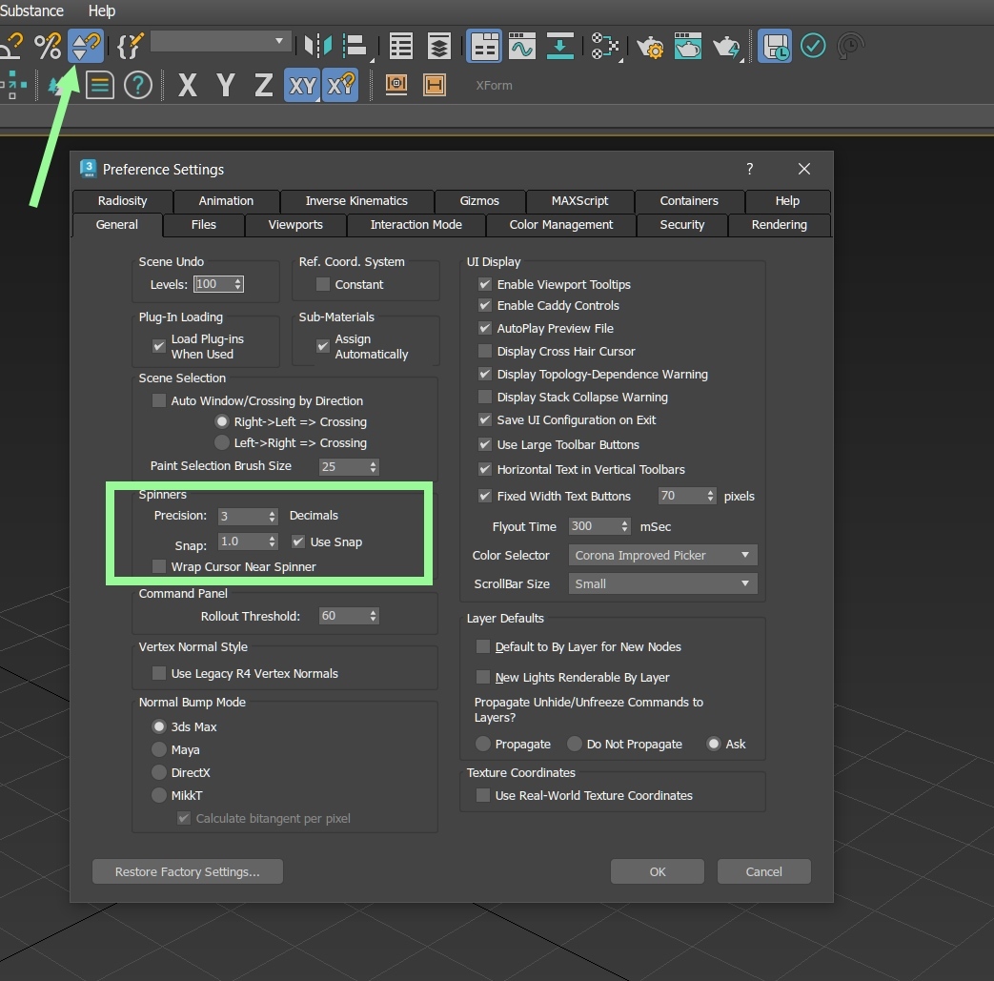This screenshot has height=981, width=994.
Task: Uncheck the Use Snap checkbox
Action: [298, 542]
